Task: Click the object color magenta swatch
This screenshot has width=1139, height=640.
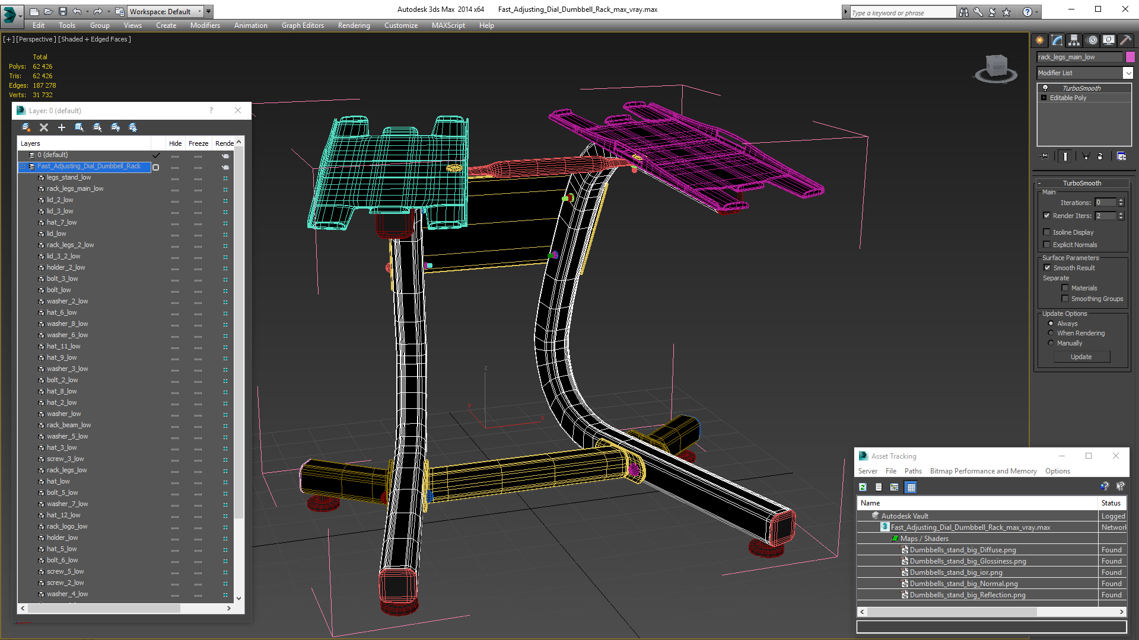Action: [x=1130, y=57]
